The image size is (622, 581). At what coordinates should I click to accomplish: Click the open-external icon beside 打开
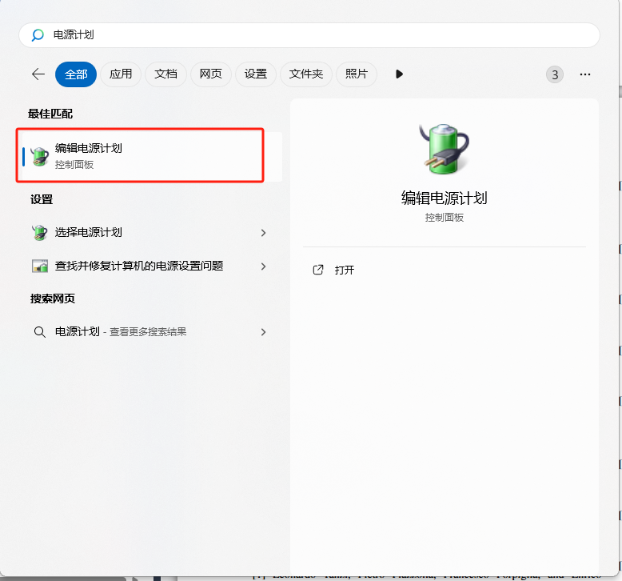[x=318, y=270]
